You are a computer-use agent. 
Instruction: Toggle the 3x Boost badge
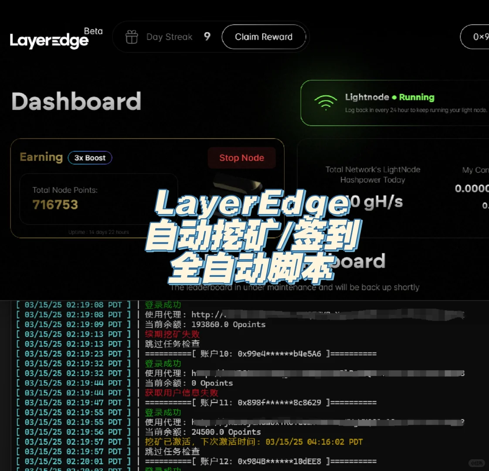(90, 158)
